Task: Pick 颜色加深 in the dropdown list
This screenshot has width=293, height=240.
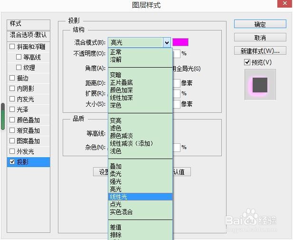Action: point(140,90)
